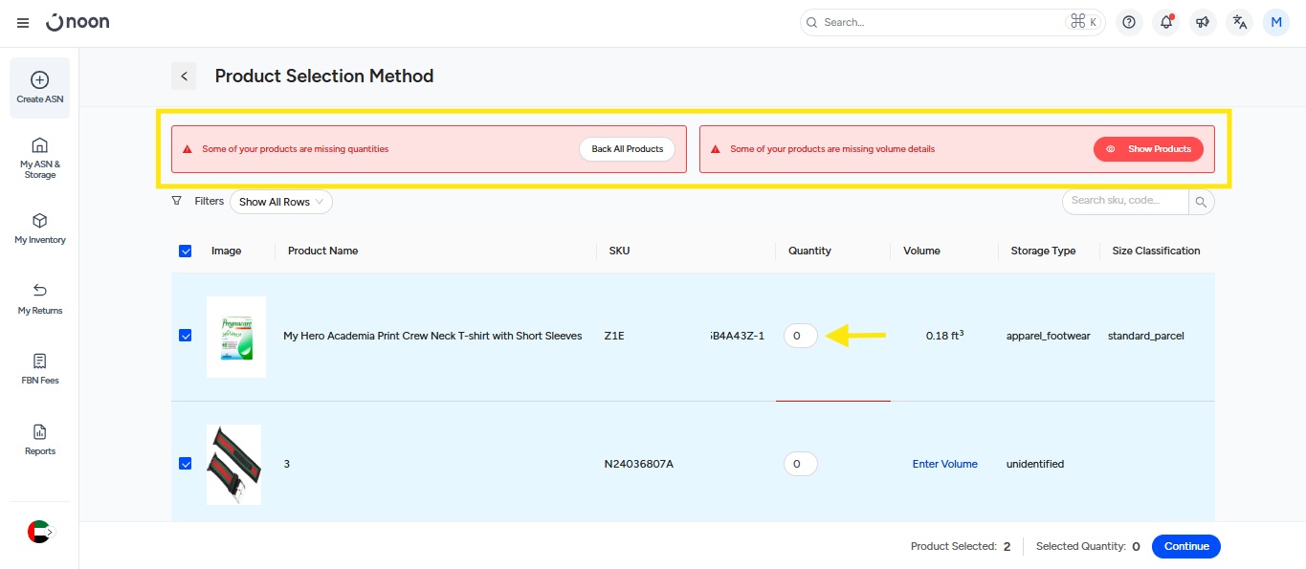Open My Inventory in the sidebar
1306x569 pixels.
pos(40,229)
